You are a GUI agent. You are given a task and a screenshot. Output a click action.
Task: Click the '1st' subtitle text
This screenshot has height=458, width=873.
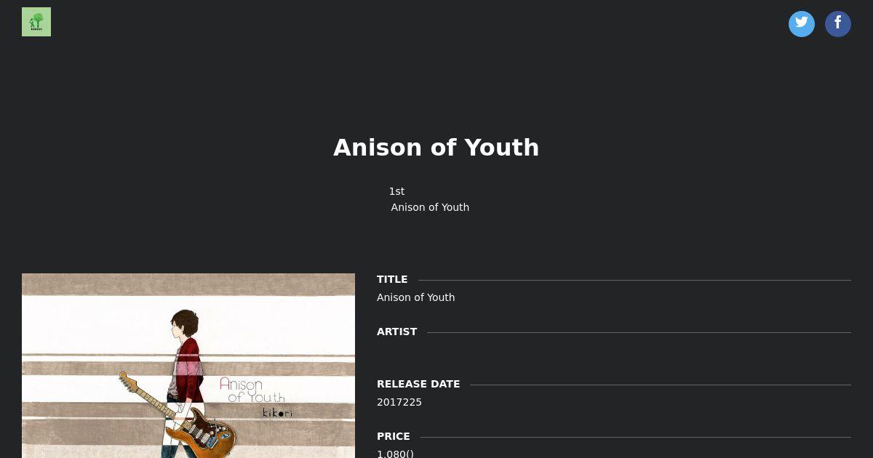[x=396, y=191]
